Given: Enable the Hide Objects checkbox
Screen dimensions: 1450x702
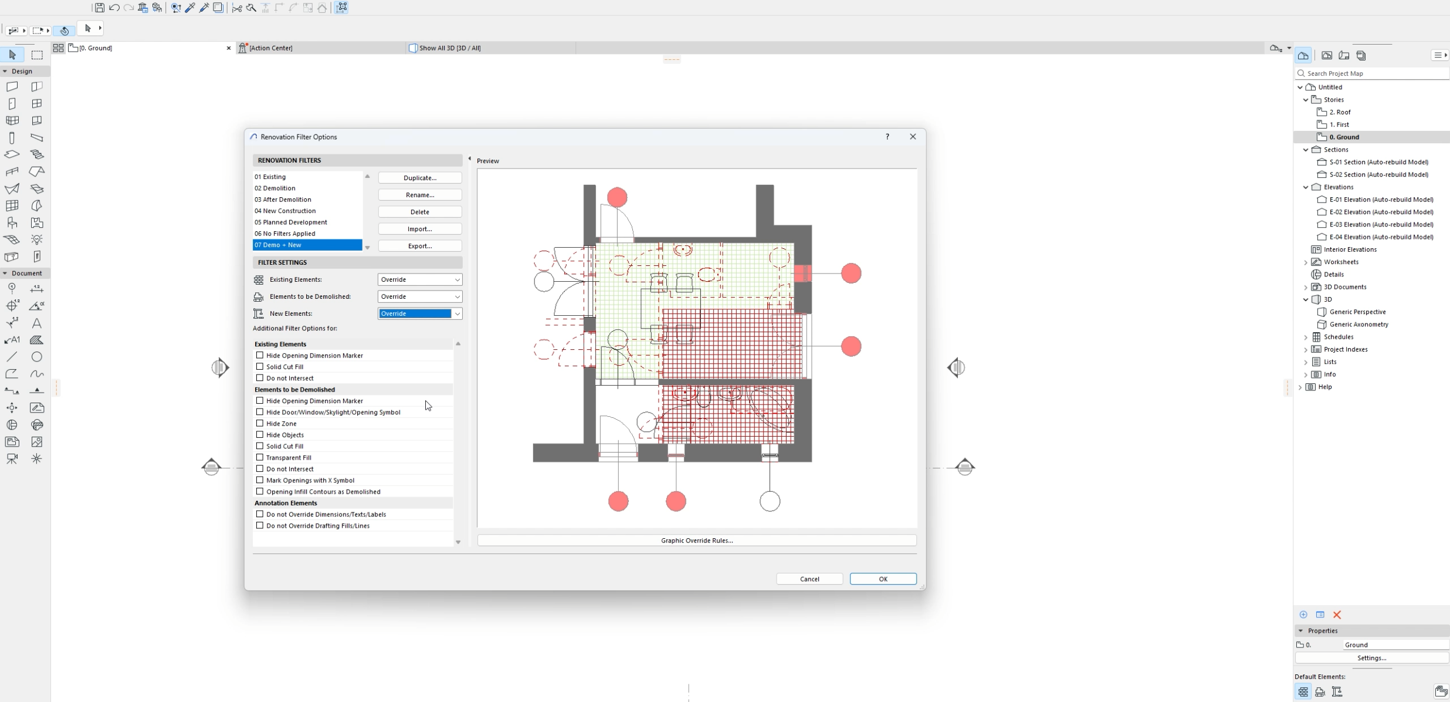Looking at the screenshot, I should click(260, 434).
